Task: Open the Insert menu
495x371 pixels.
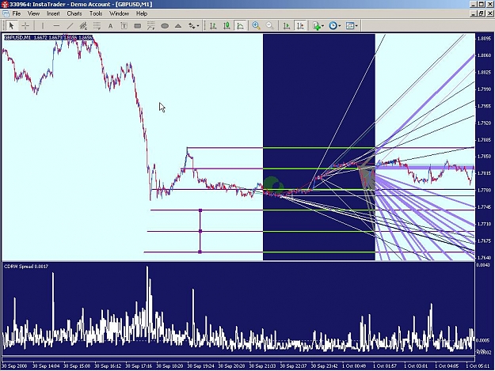Action: click(53, 13)
